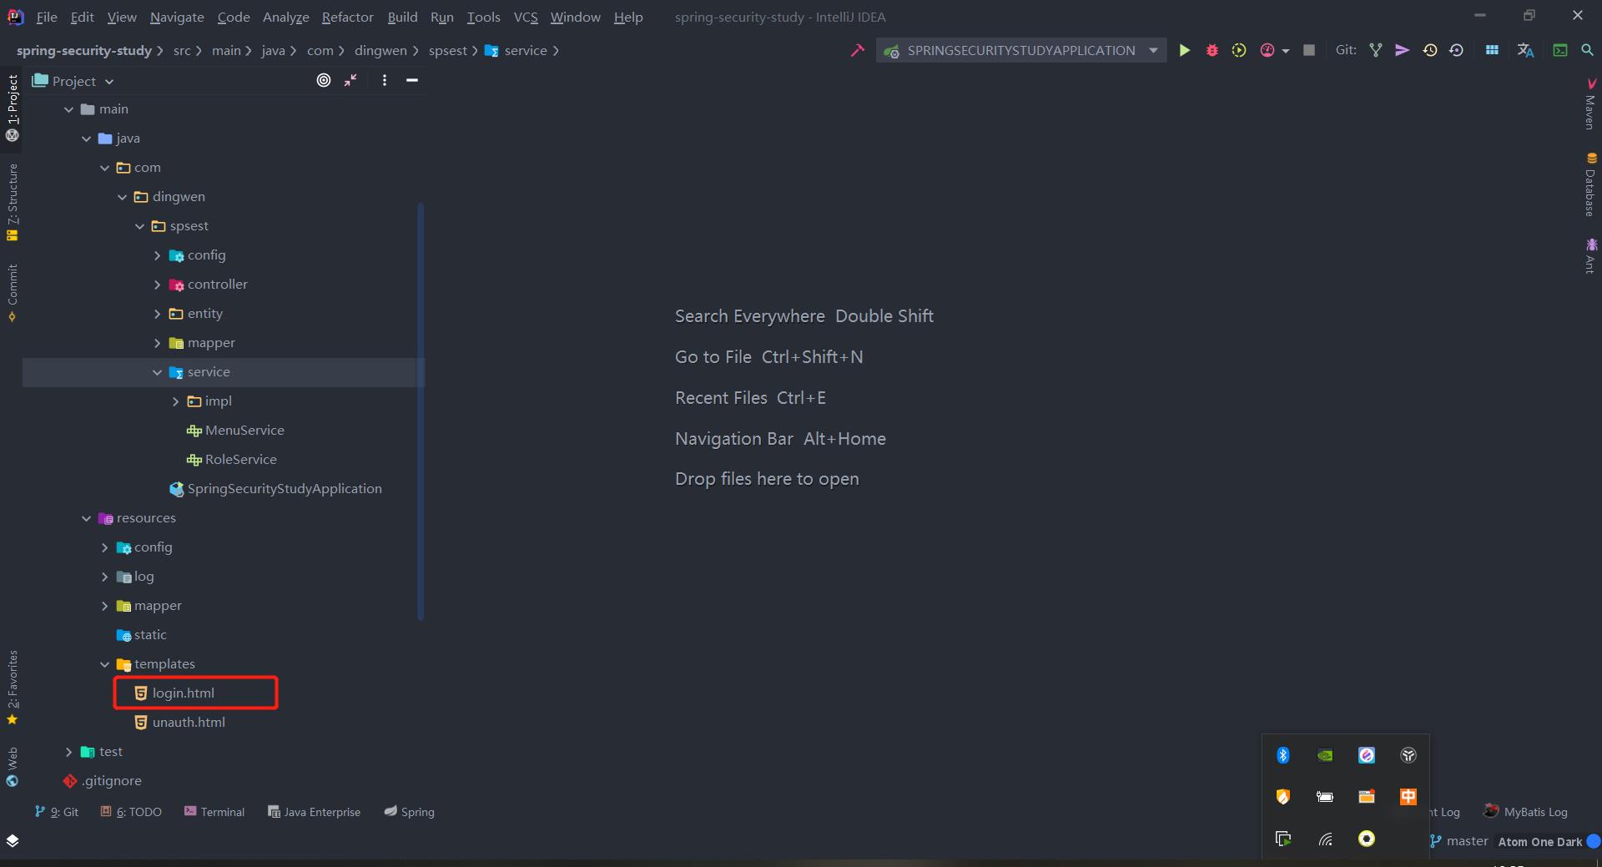Open the 9: Git tool tab

click(x=57, y=812)
